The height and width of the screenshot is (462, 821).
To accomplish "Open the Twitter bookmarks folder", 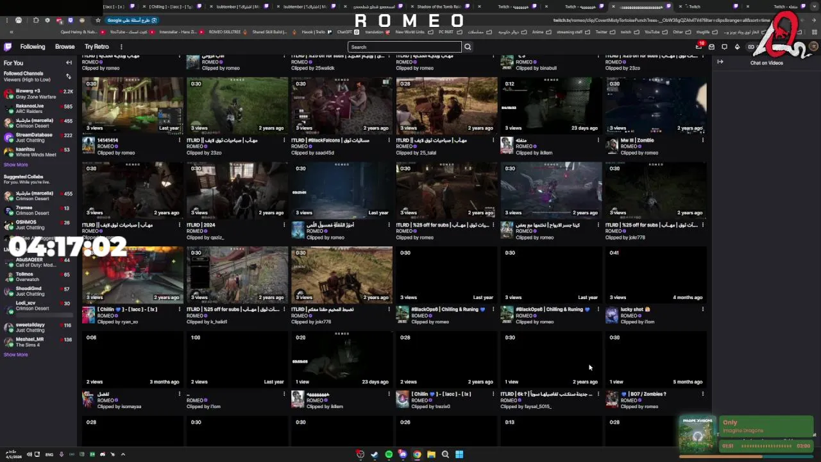I will click(604, 31).
